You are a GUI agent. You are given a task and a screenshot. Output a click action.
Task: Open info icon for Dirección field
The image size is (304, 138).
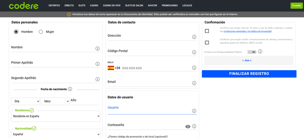pos(194,37)
